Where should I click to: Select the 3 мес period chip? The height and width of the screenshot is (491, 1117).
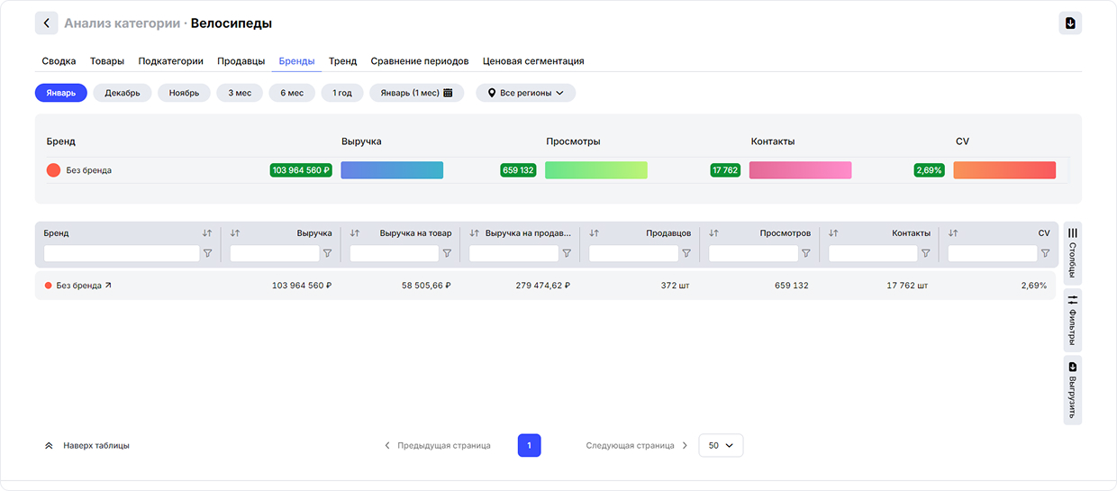[x=240, y=93]
